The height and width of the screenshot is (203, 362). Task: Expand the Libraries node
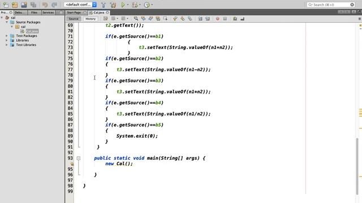[7, 40]
